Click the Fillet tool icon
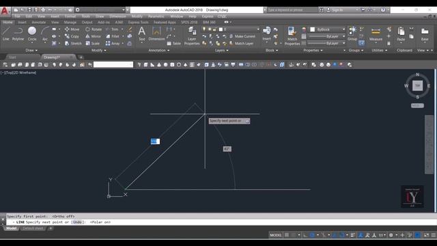 point(108,36)
